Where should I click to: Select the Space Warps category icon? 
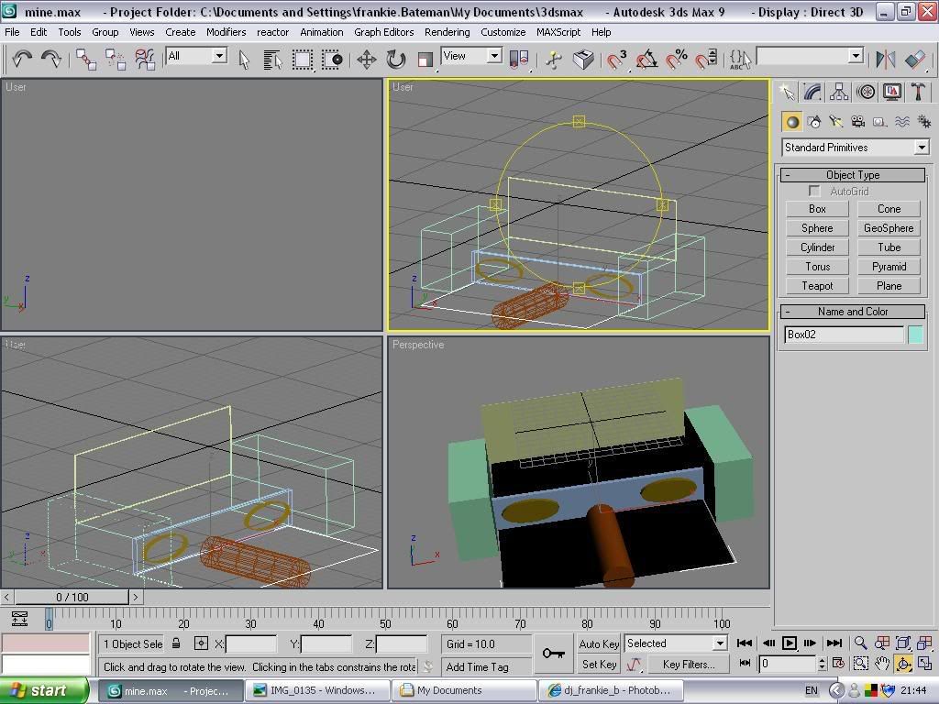coord(902,122)
